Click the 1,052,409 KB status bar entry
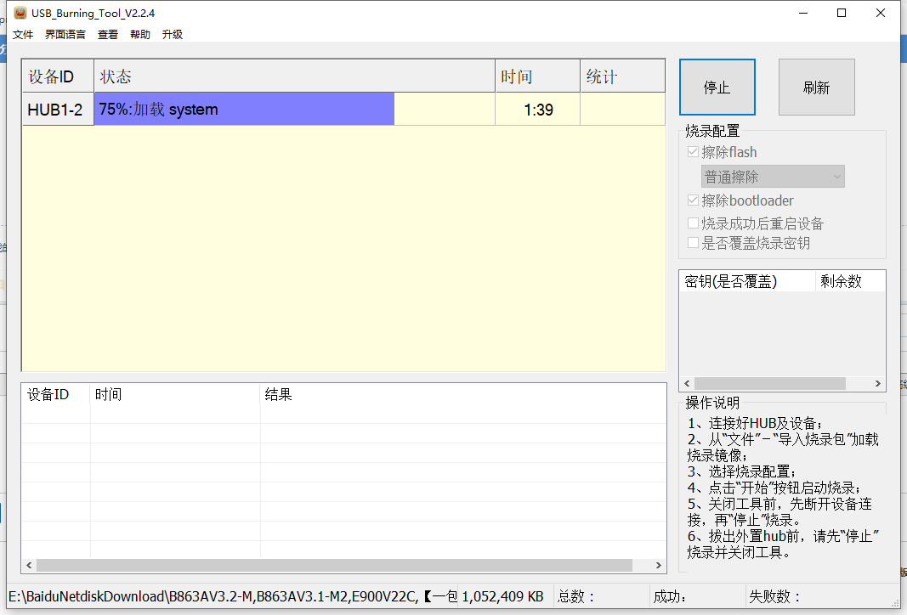The width and height of the screenshot is (907, 615). pos(502,596)
